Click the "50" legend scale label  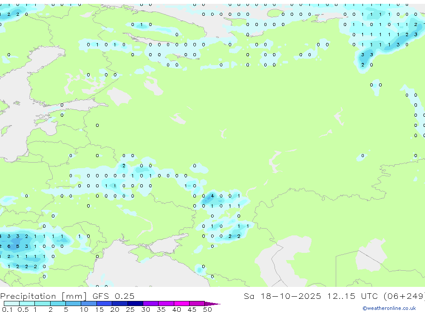coord(207,309)
